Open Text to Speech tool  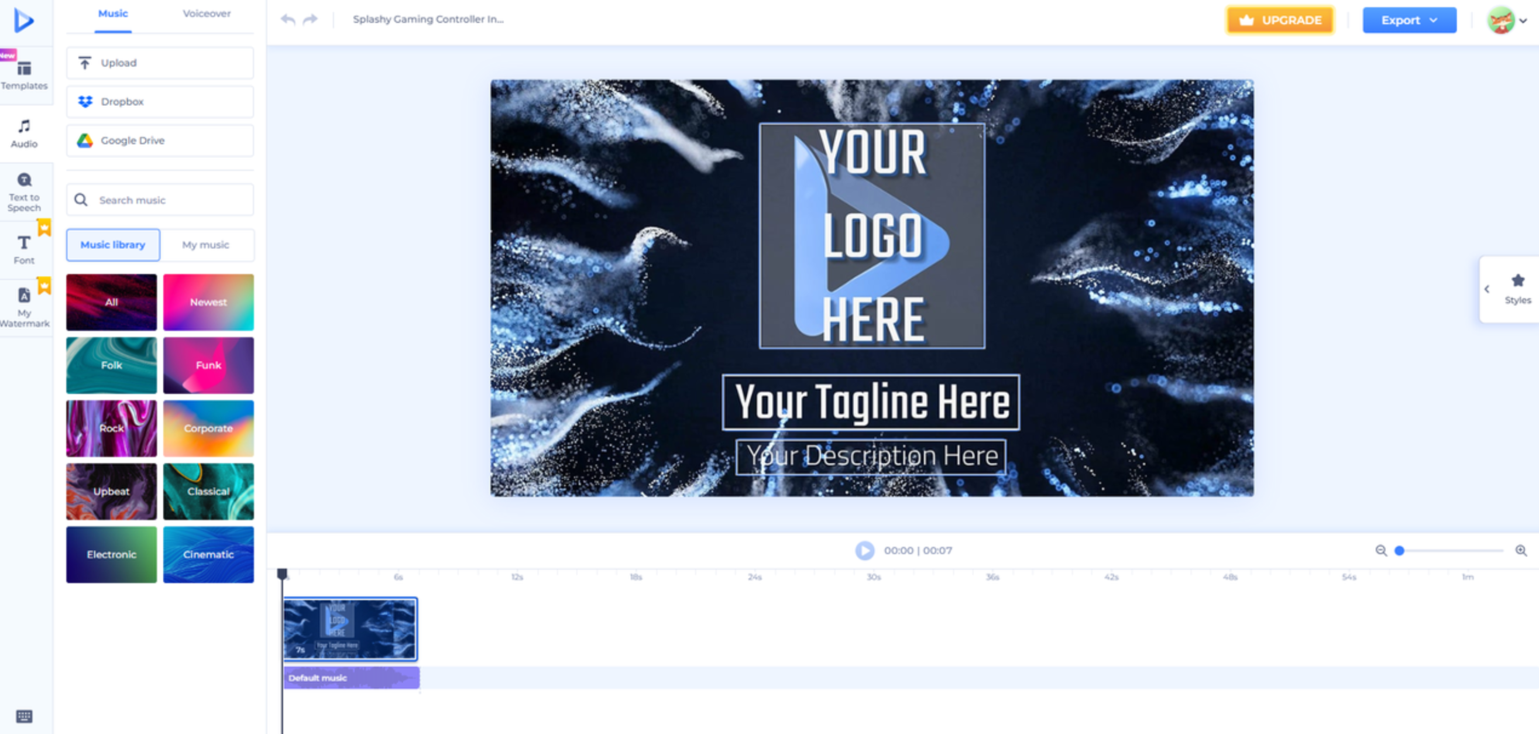[x=24, y=191]
